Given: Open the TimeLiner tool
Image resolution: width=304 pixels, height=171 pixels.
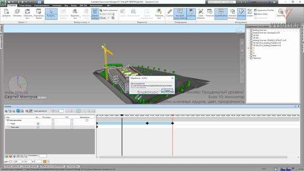Looking at the screenshot, I should point(209,13).
